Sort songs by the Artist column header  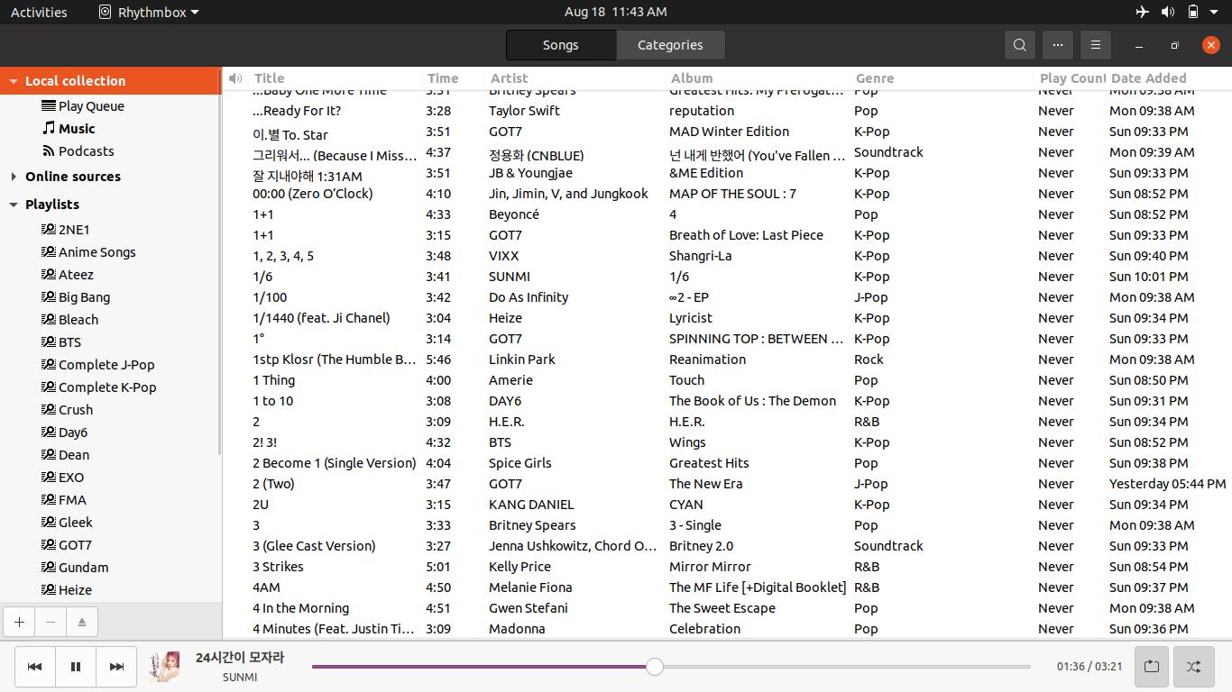pyautogui.click(x=510, y=78)
